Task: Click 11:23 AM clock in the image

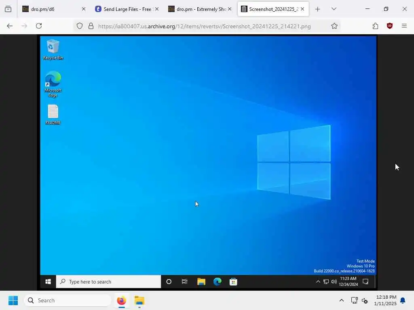Action: [348, 281]
